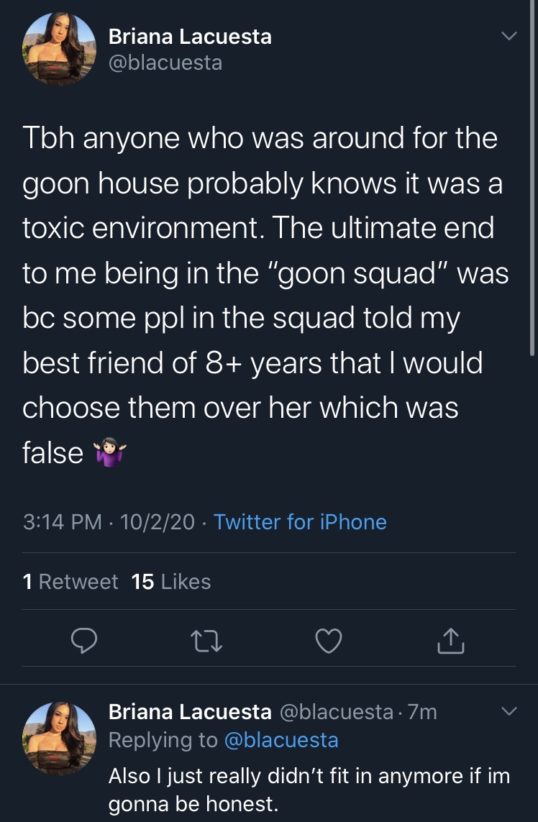Tap the reply speech bubble icon
This screenshot has width=538, height=822.
click(84, 640)
